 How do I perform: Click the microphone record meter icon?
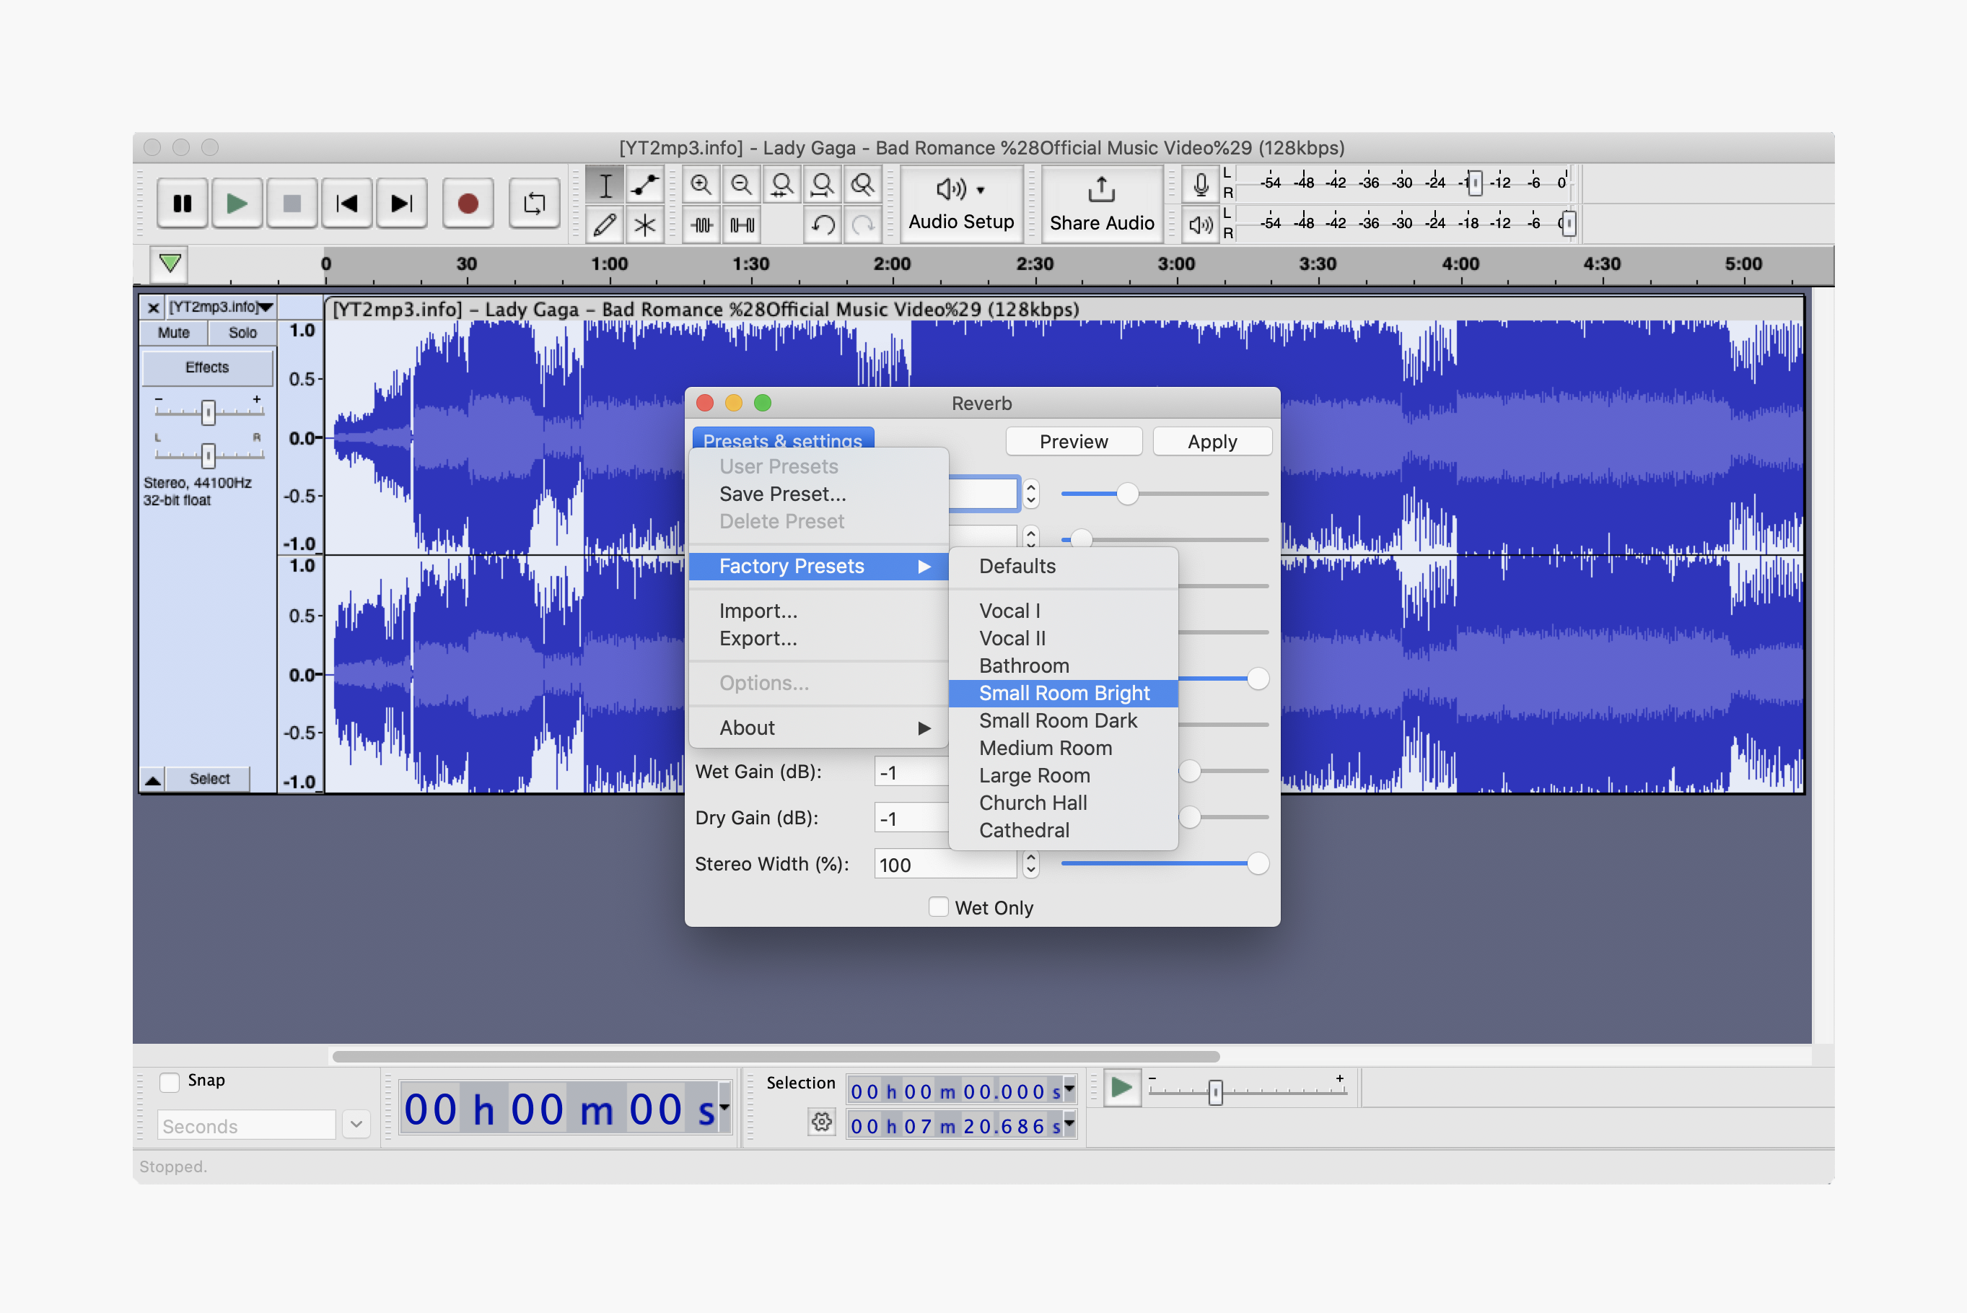tap(1200, 185)
